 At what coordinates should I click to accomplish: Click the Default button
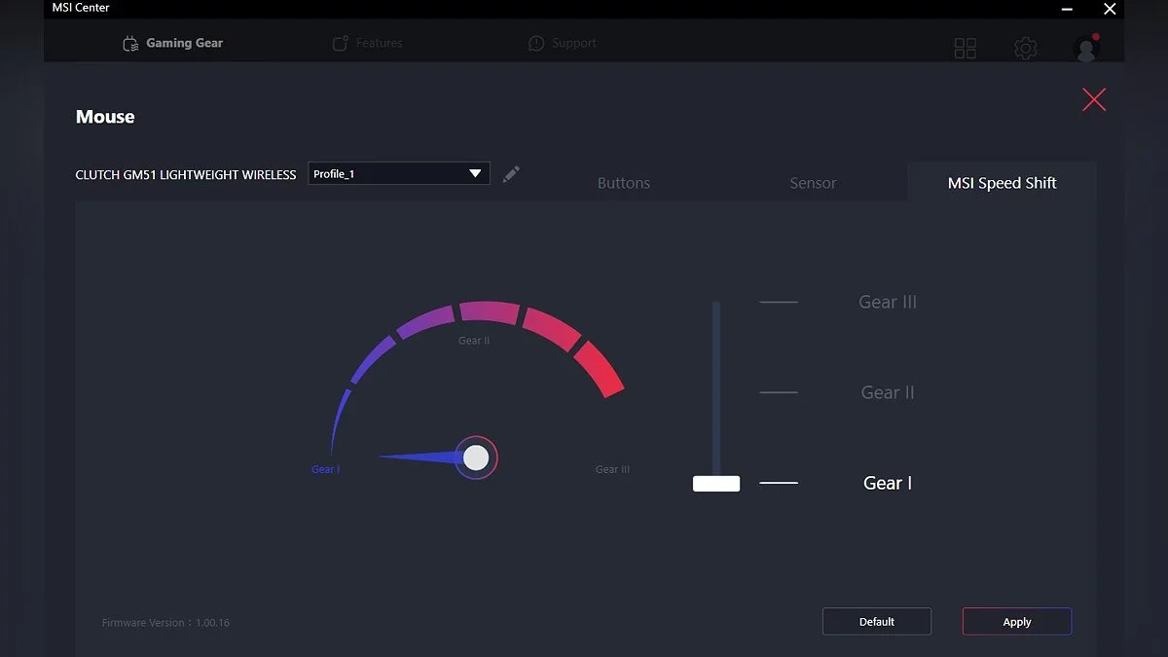[x=876, y=621]
